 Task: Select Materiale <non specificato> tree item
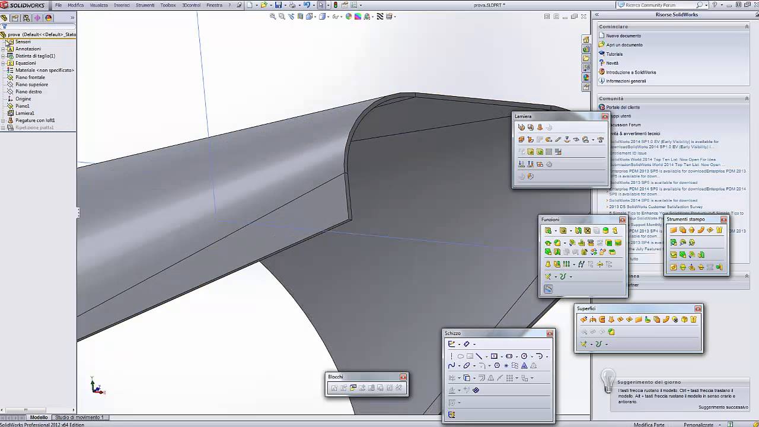tap(44, 70)
